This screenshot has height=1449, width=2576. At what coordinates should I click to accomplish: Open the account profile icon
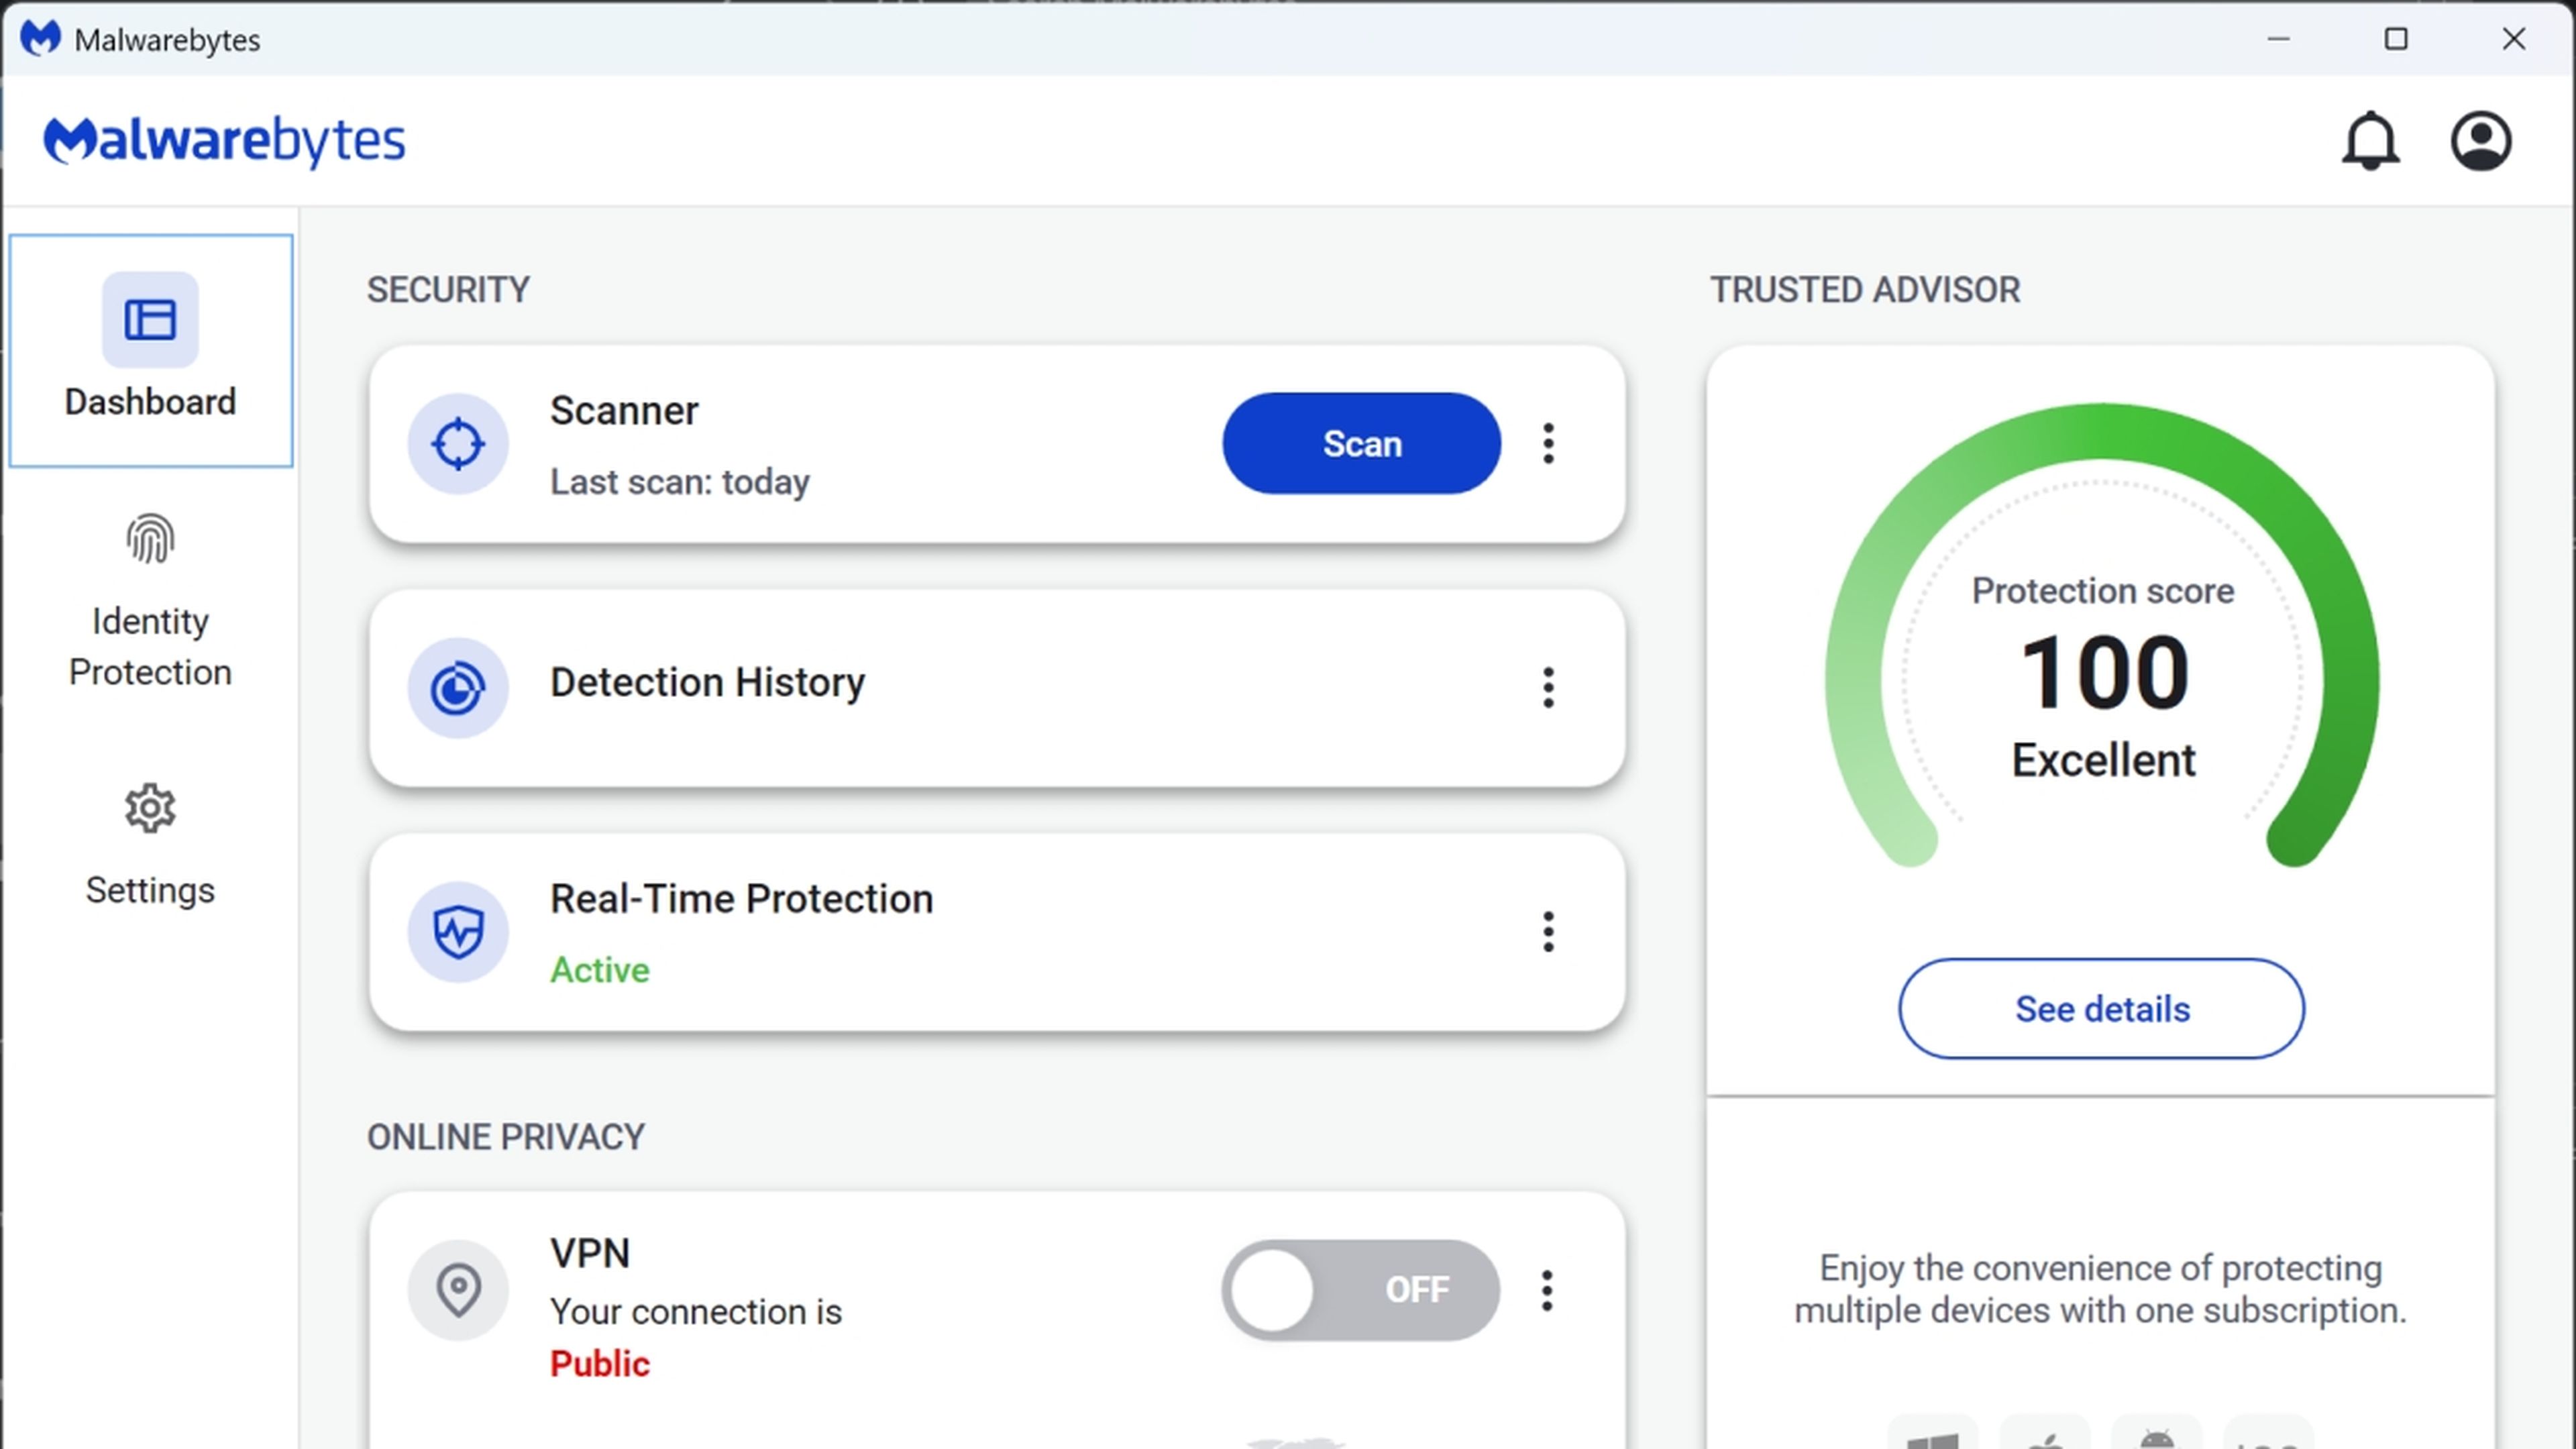click(2481, 141)
